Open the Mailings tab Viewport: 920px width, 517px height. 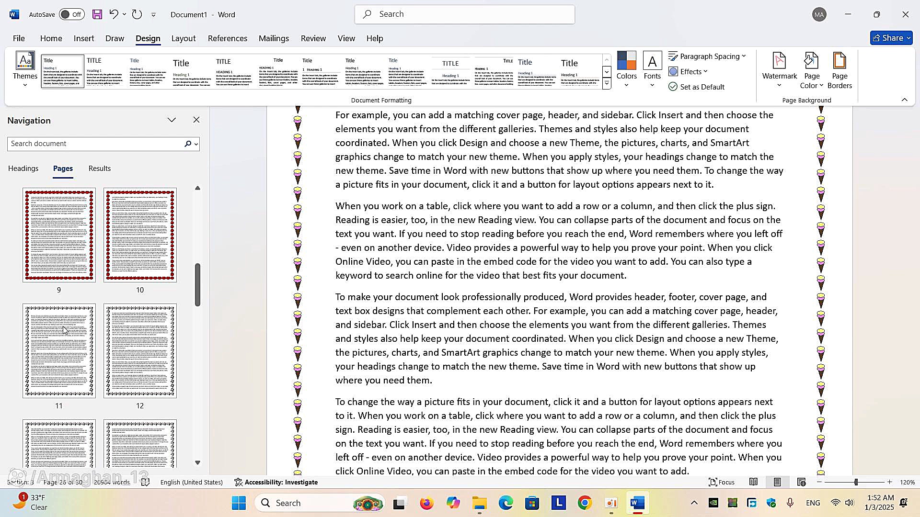(274, 38)
